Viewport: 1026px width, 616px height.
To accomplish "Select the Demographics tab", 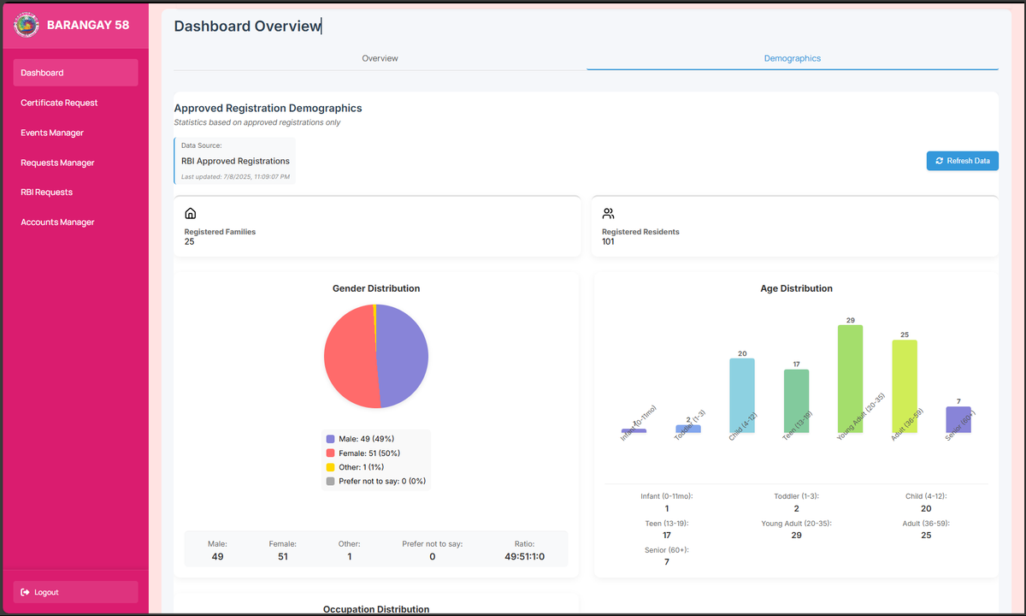I will coord(793,58).
